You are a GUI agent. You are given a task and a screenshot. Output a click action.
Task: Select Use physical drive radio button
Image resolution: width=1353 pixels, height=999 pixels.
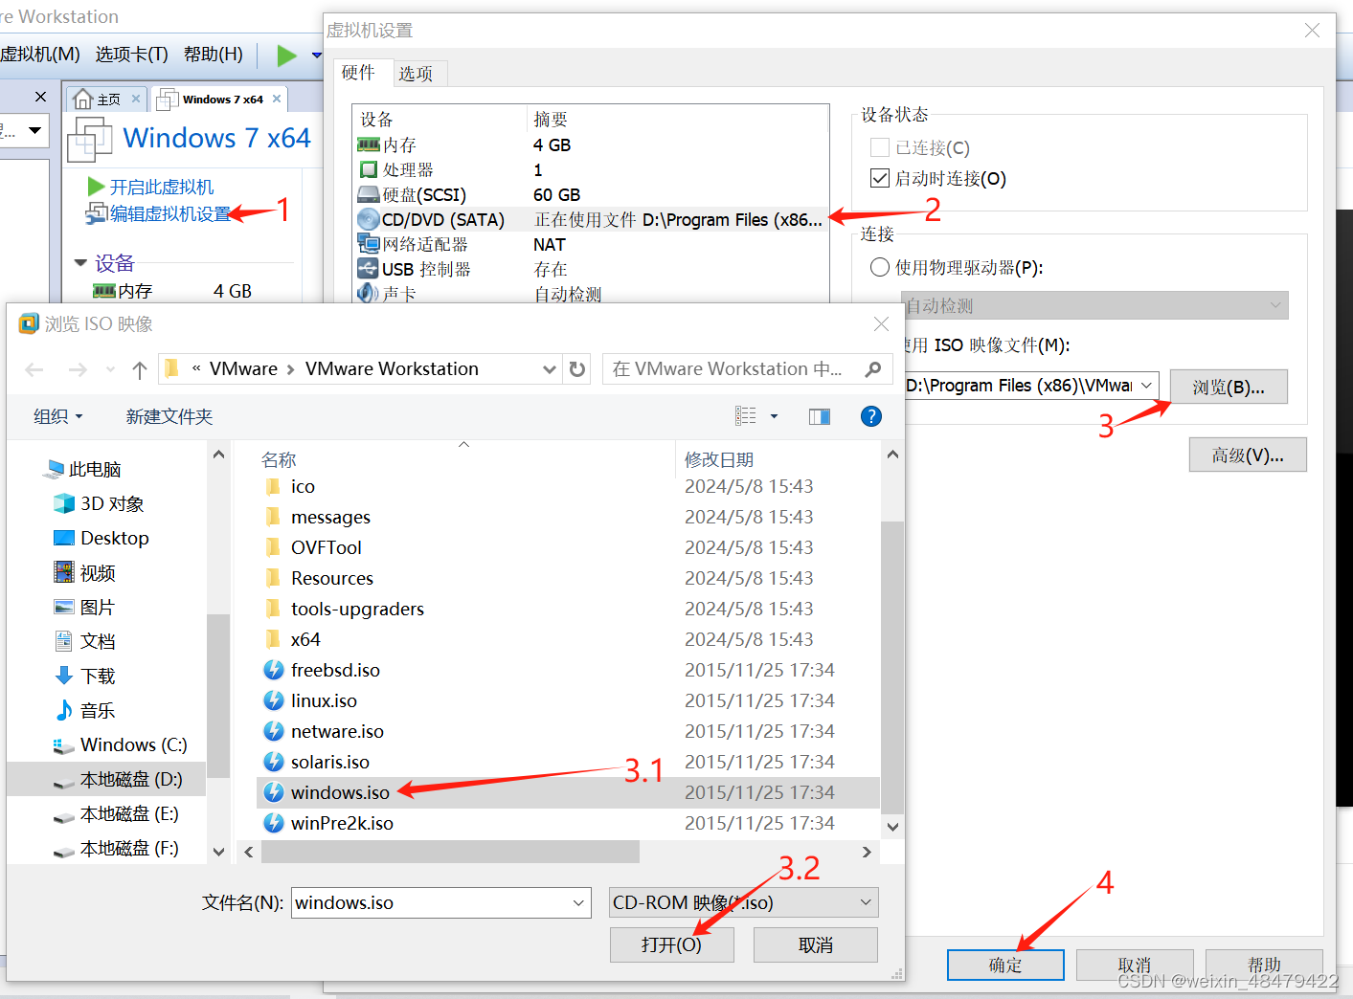tap(880, 267)
